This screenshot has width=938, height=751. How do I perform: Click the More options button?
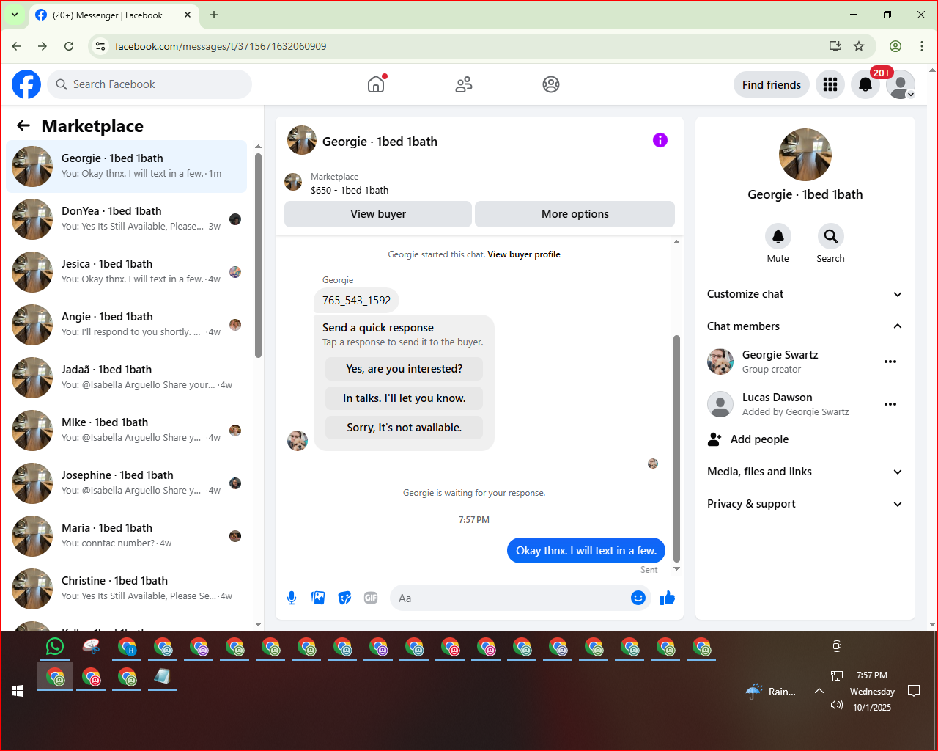575,214
